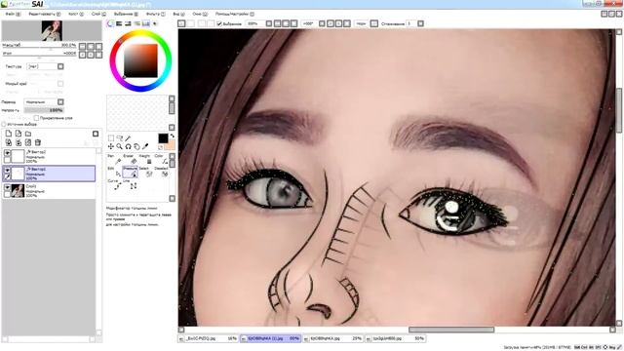
Task: Open the Редактировать menu
Action: (45, 14)
